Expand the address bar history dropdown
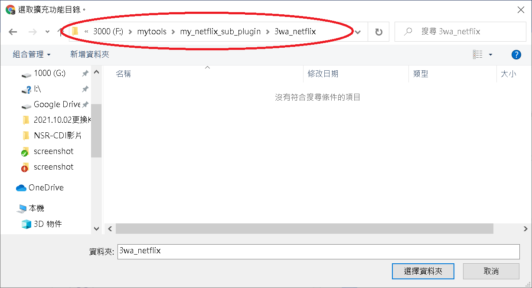This screenshot has width=532, height=288. [358, 32]
